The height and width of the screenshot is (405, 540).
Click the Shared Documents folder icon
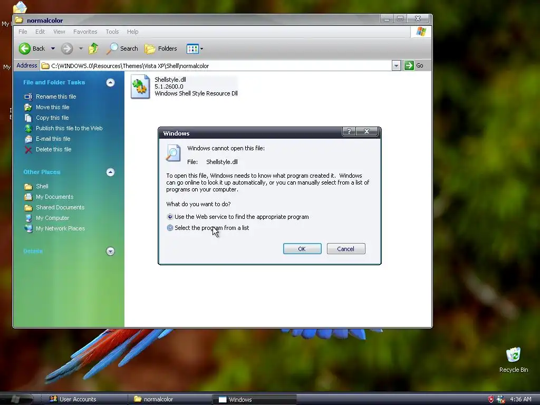(28, 208)
